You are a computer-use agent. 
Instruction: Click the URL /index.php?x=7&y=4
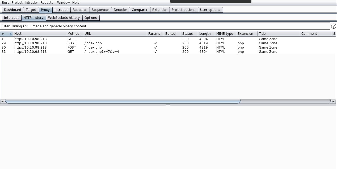[102, 52]
